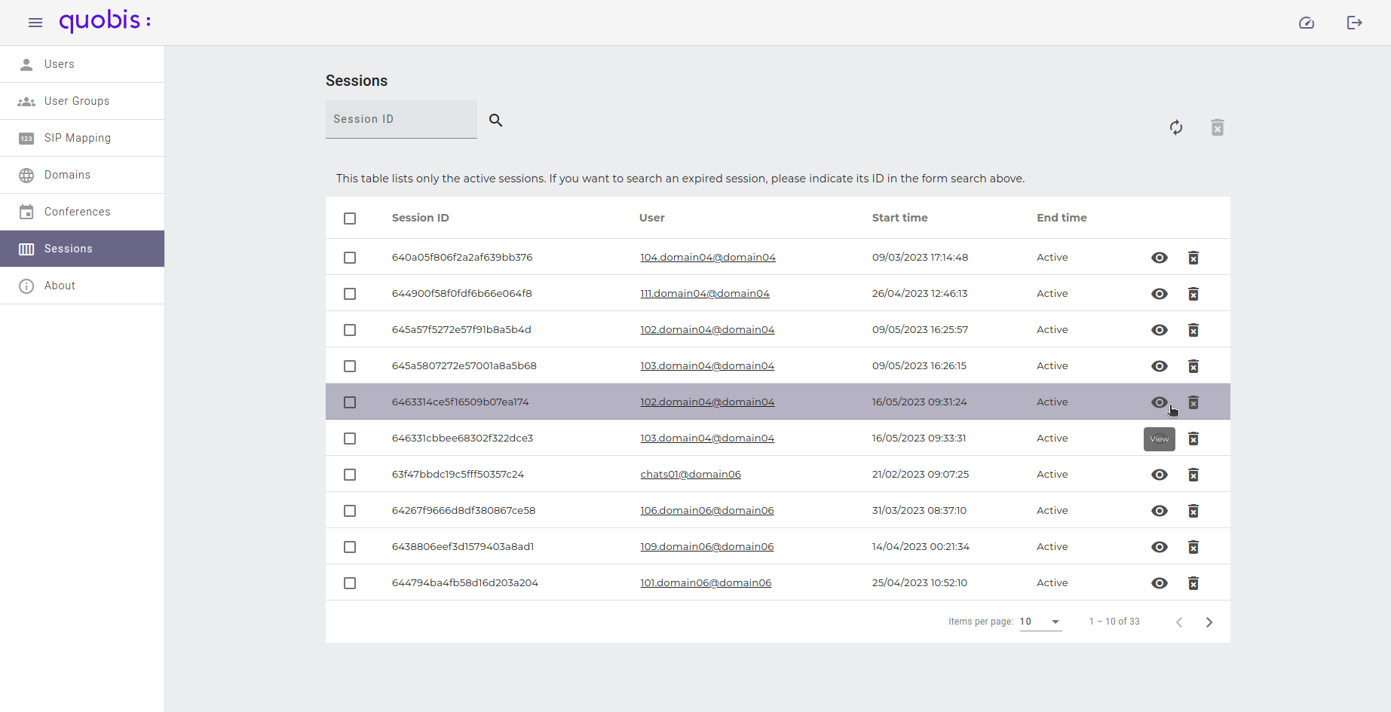
Task: View session 63f47bbdc19c5fff50357c24
Action: (1160, 475)
